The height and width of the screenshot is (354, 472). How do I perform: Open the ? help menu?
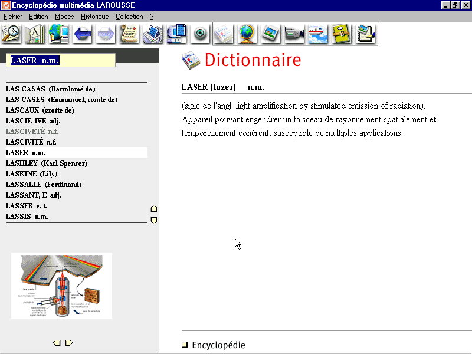152,17
